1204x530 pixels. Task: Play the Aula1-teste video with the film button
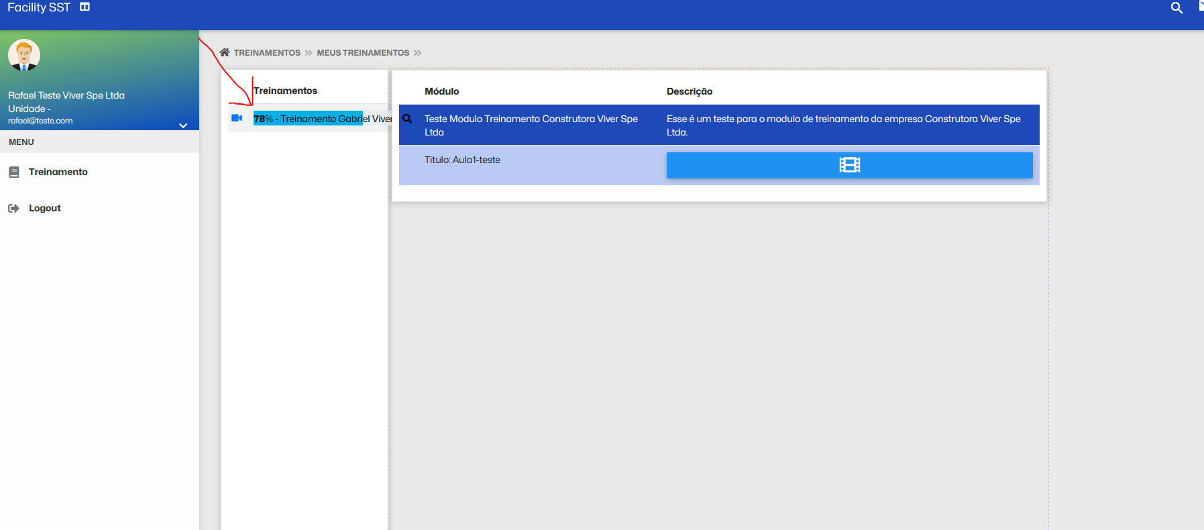click(x=849, y=165)
